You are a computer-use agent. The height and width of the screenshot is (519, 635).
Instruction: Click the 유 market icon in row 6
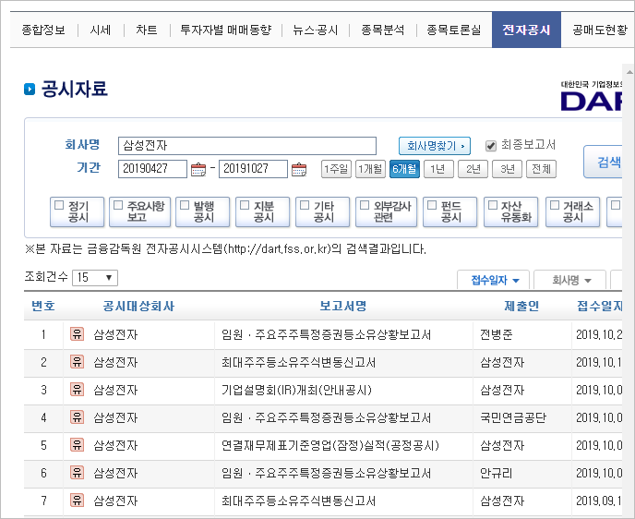pos(77,473)
